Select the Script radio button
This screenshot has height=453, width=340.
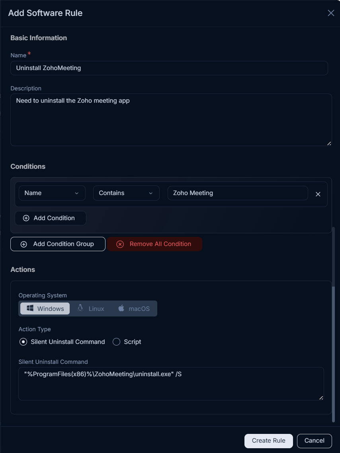(116, 342)
